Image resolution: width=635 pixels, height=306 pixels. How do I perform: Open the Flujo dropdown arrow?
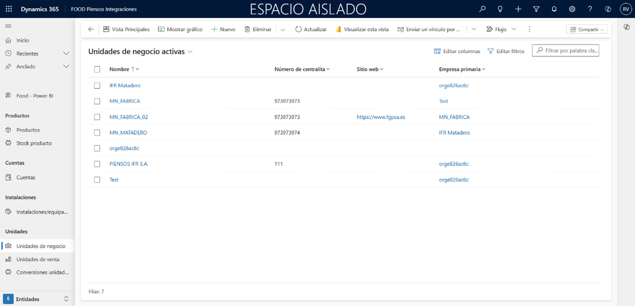coord(514,29)
